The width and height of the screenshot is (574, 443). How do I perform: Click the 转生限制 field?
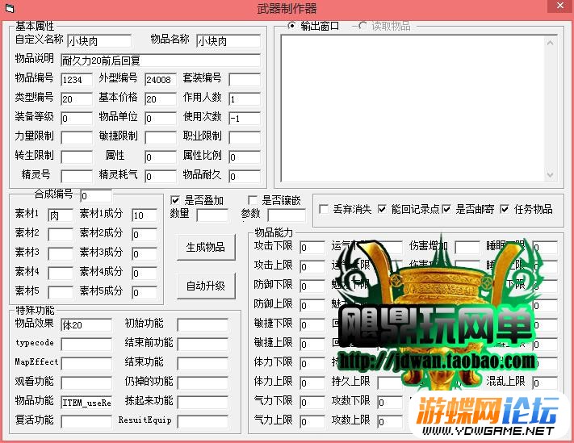(77, 157)
